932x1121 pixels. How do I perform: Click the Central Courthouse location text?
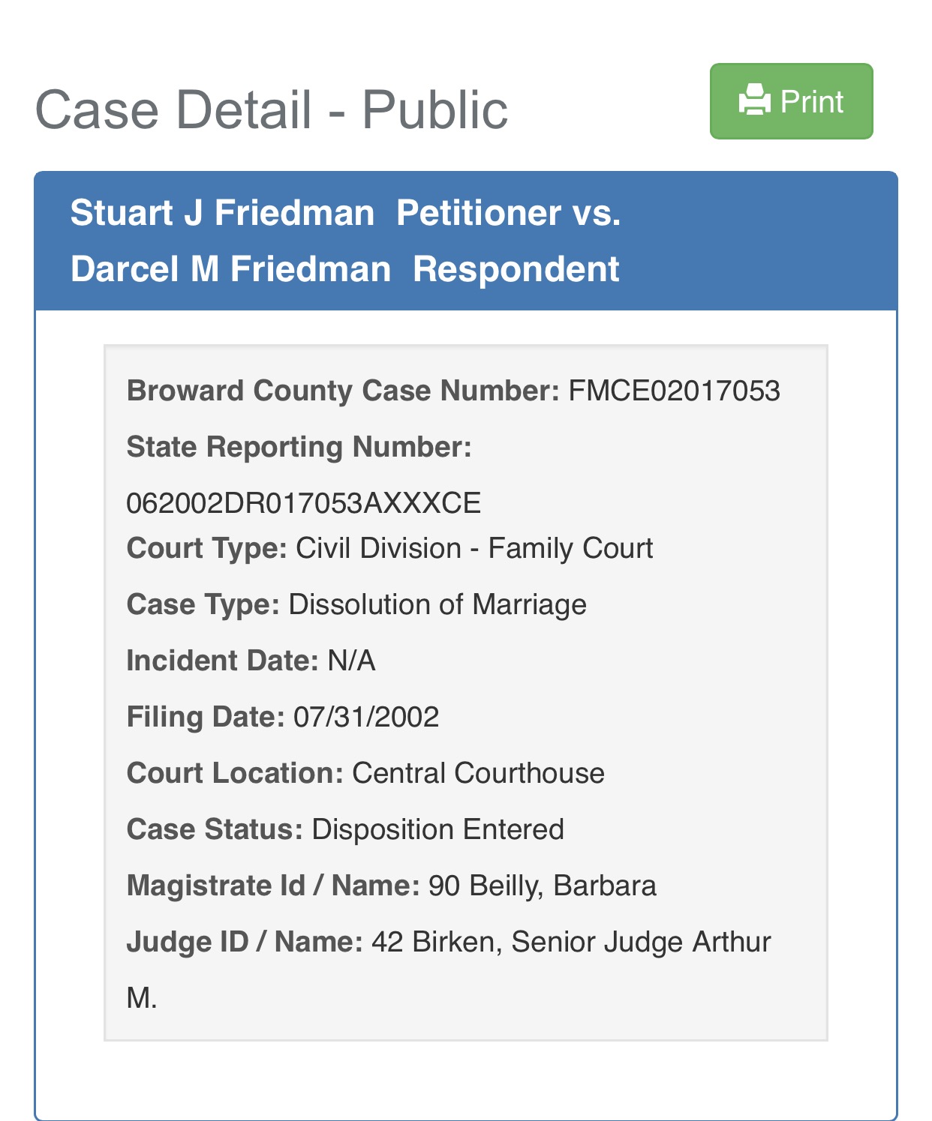[478, 773]
